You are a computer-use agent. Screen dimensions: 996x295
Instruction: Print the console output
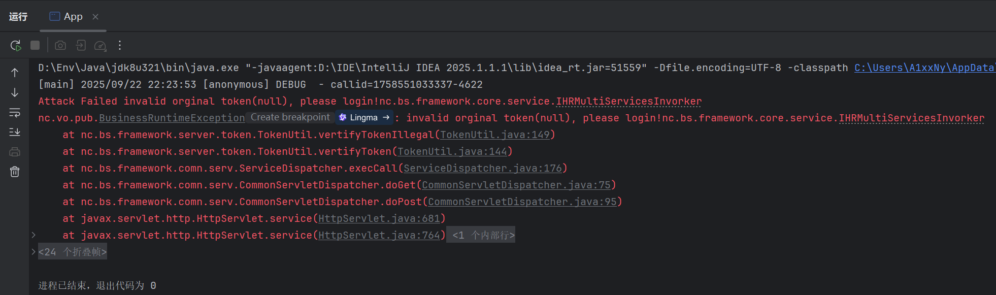pyautogui.click(x=15, y=152)
